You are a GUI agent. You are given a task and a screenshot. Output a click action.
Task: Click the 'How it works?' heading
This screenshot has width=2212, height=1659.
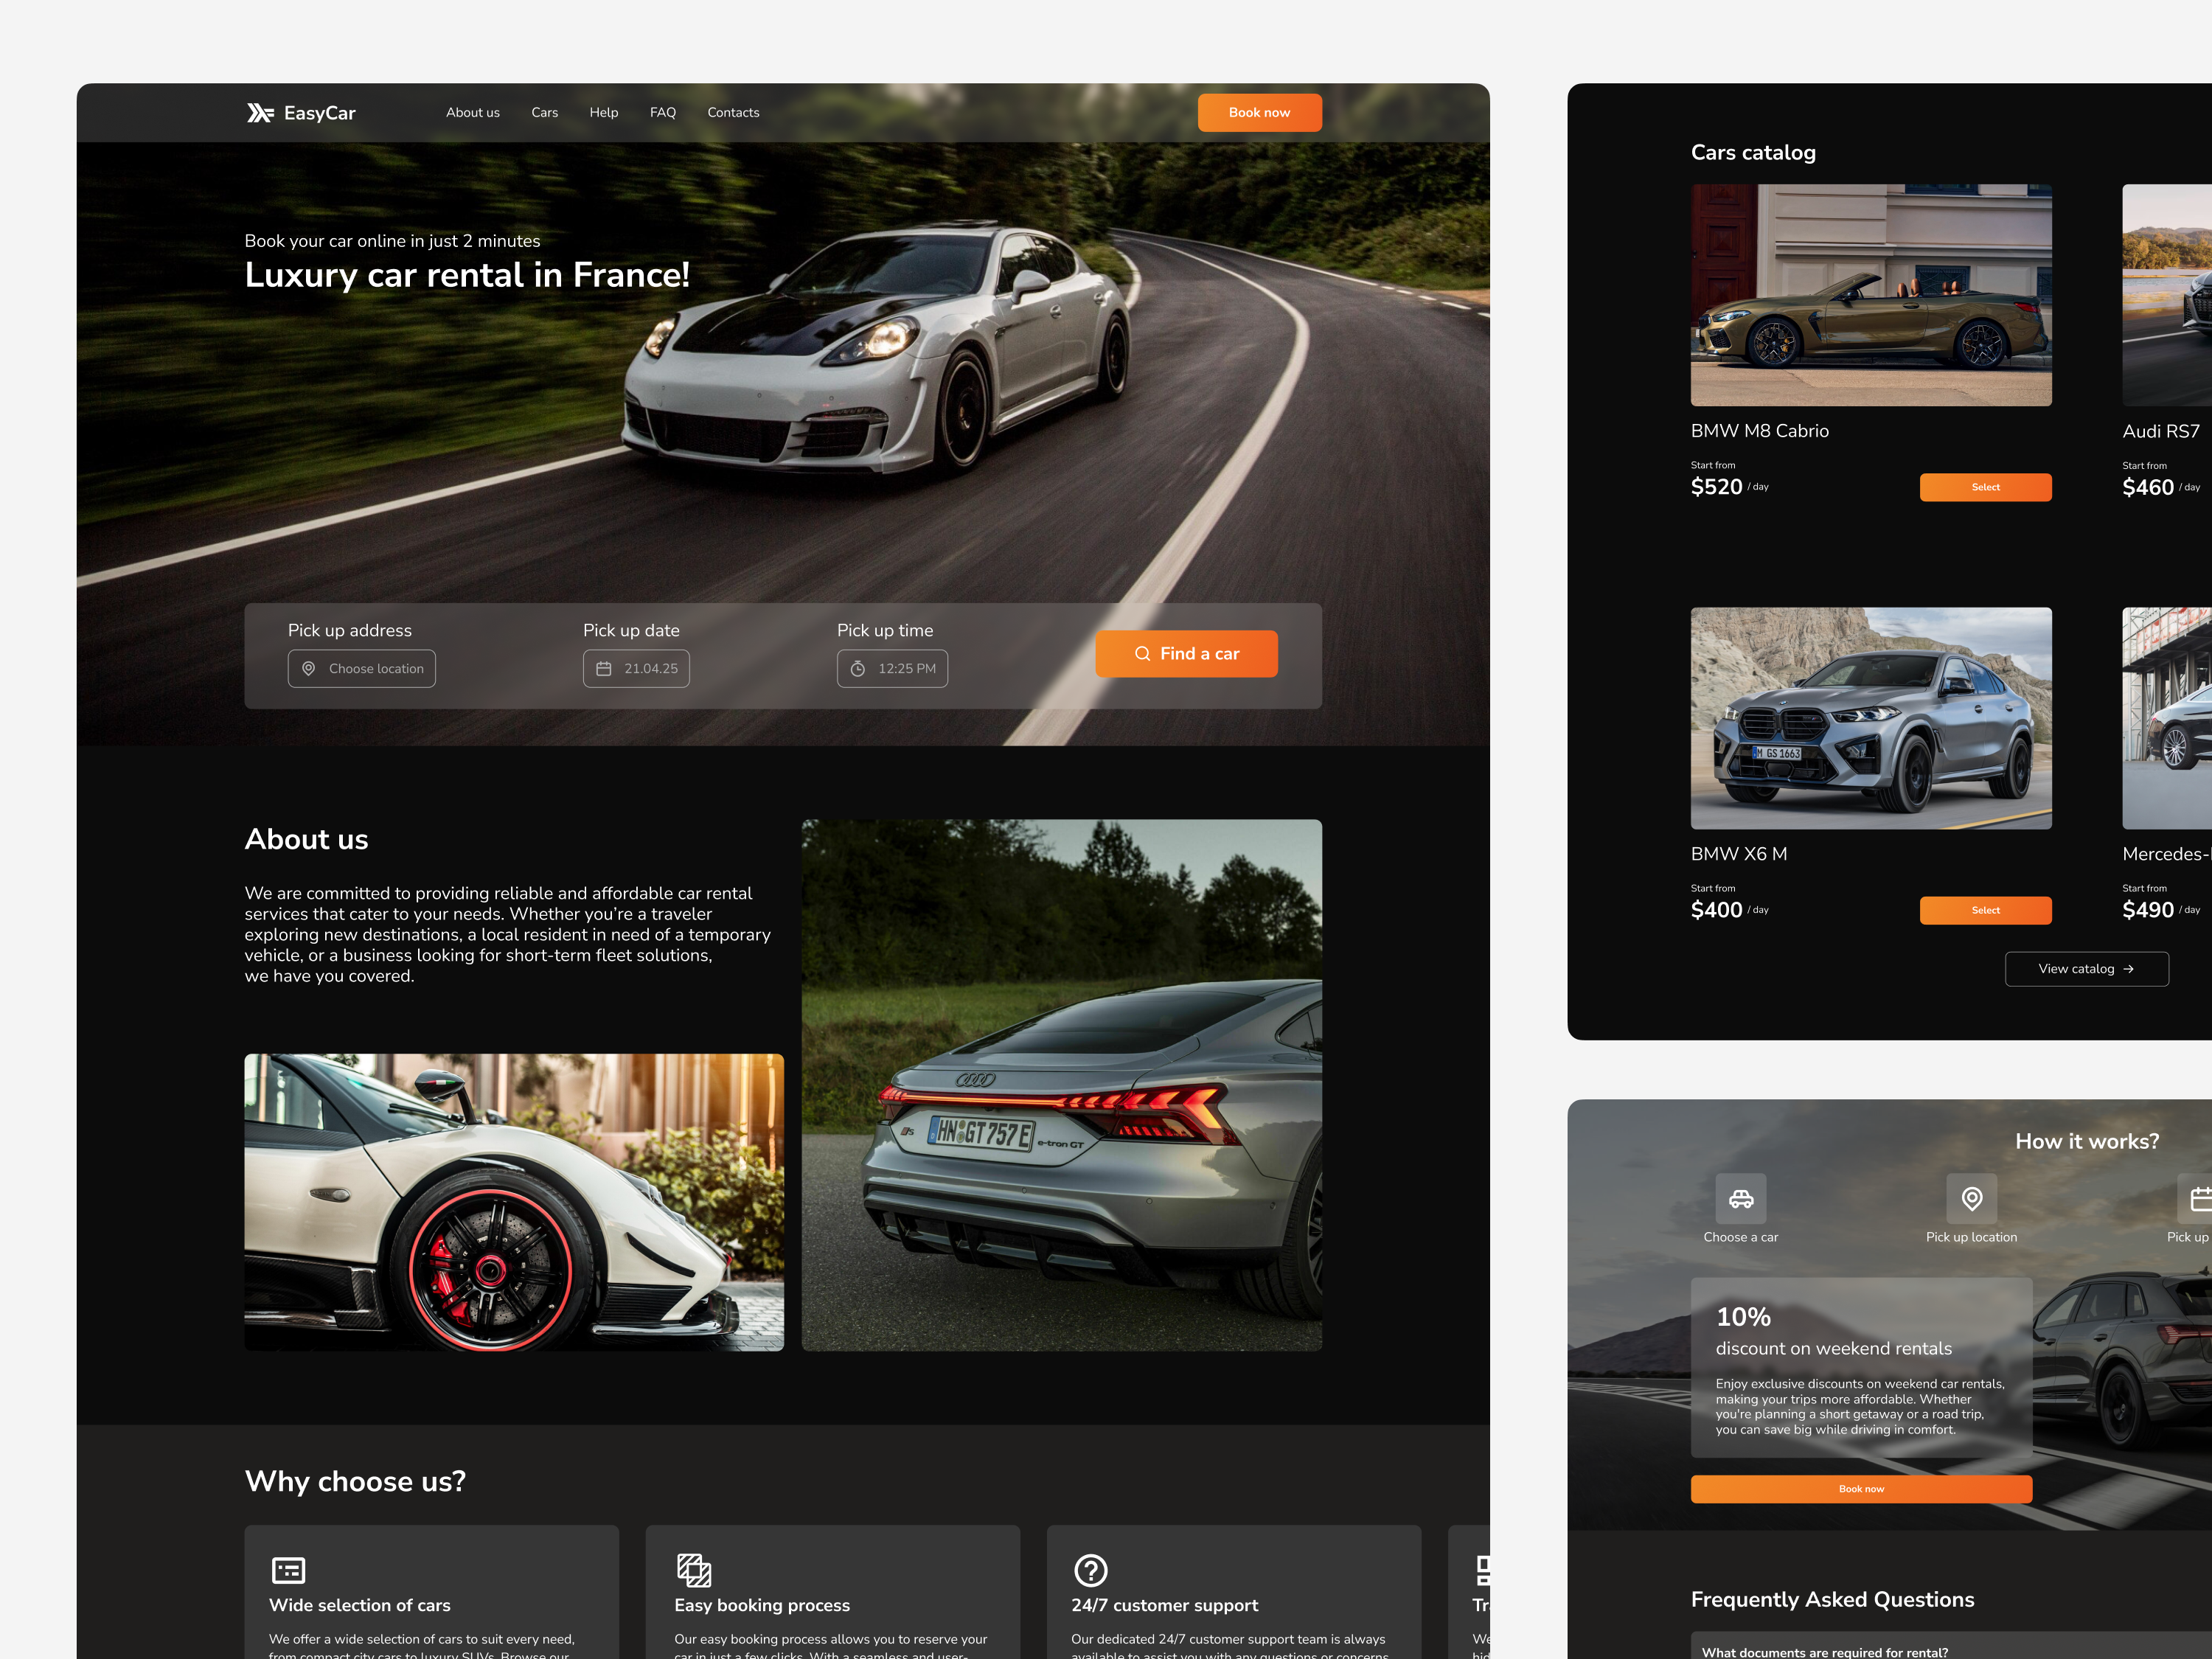click(2086, 1141)
